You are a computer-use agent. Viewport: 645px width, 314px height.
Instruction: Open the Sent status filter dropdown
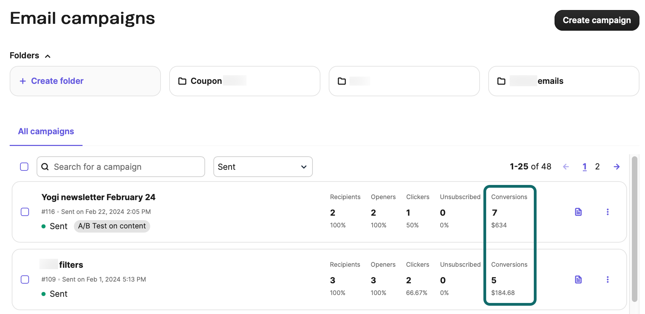point(263,167)
